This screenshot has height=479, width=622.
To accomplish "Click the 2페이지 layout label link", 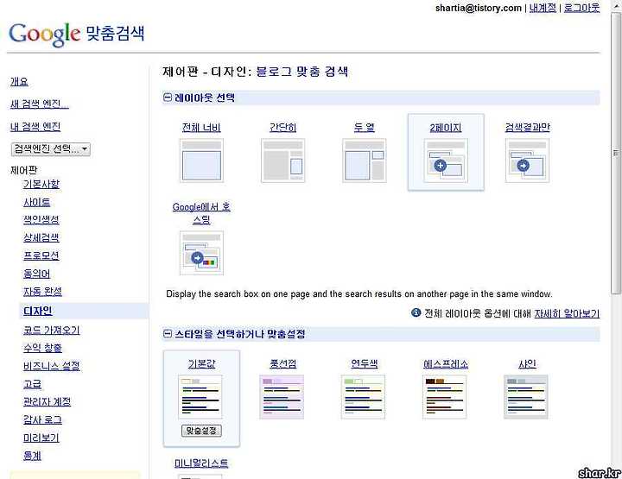I will tap(446, 128).
